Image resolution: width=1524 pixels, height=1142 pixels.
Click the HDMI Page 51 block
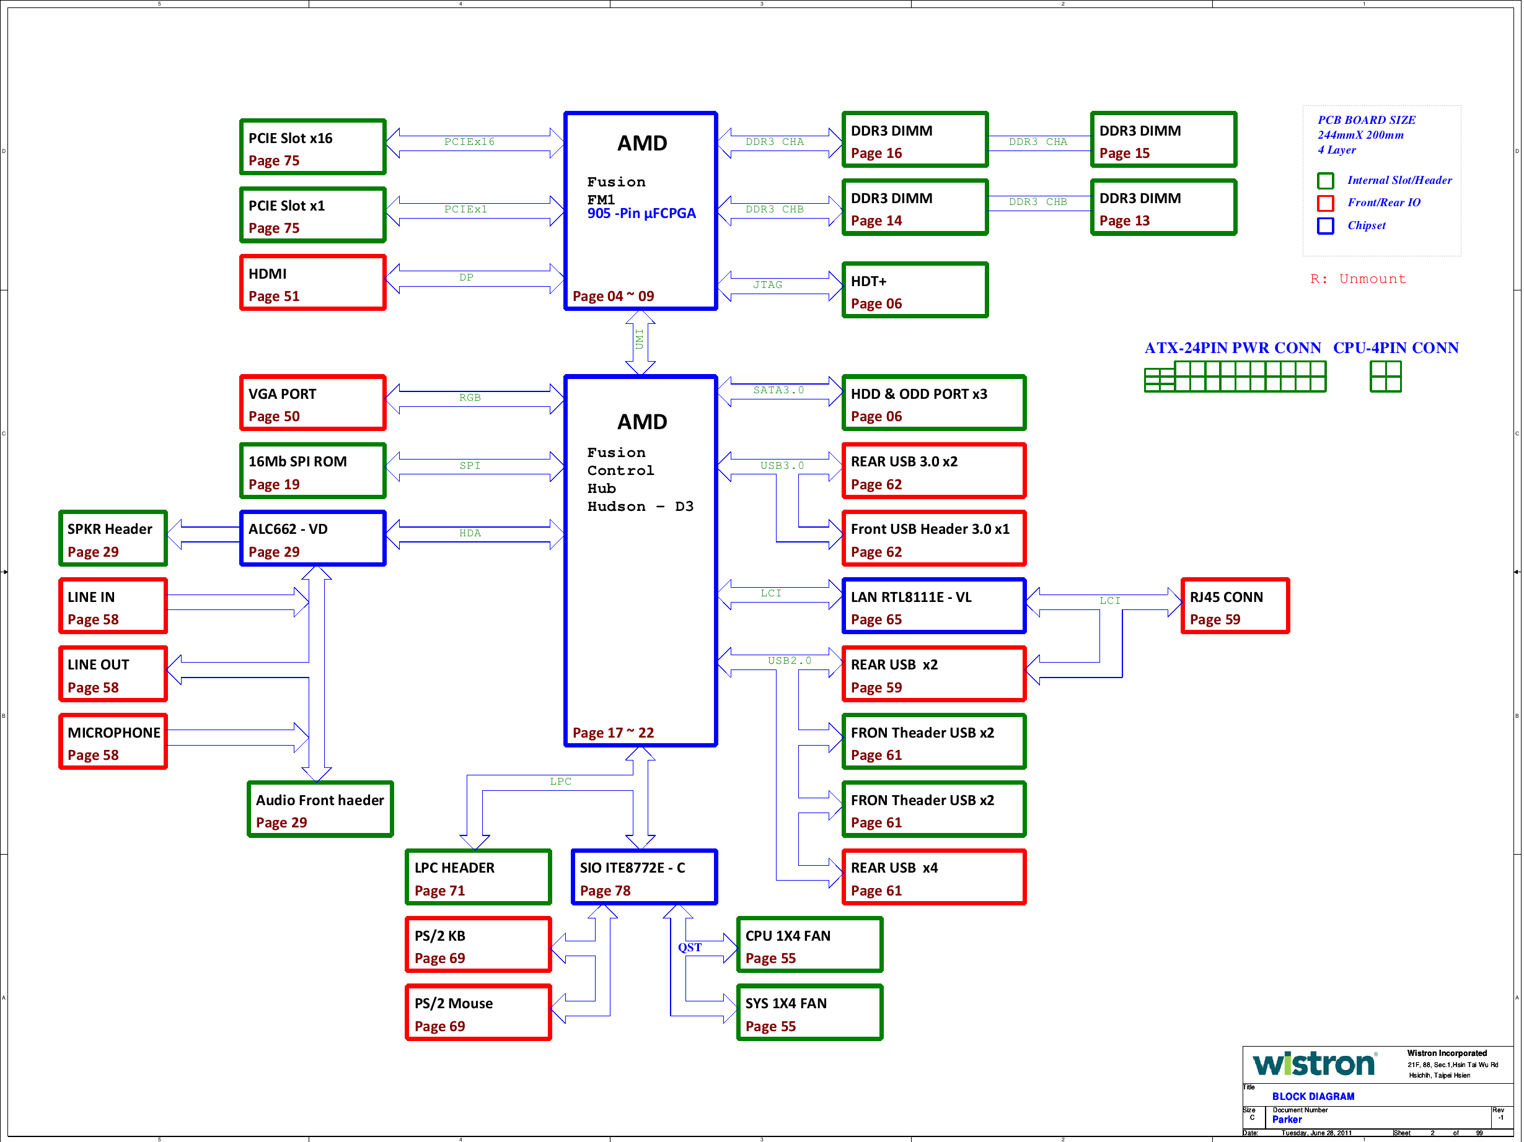click(312, 283)
